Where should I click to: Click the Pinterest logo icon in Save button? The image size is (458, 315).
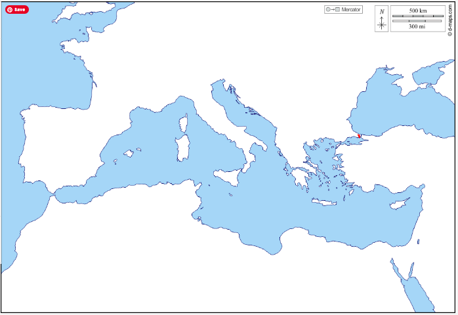(x=10, y=10)
